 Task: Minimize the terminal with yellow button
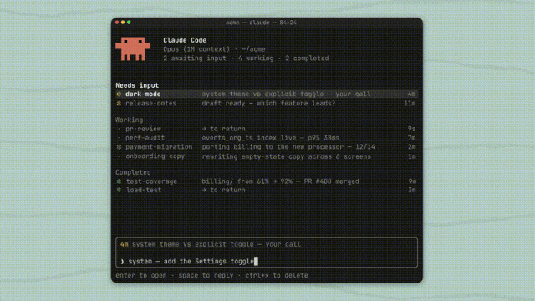[123, 23]
